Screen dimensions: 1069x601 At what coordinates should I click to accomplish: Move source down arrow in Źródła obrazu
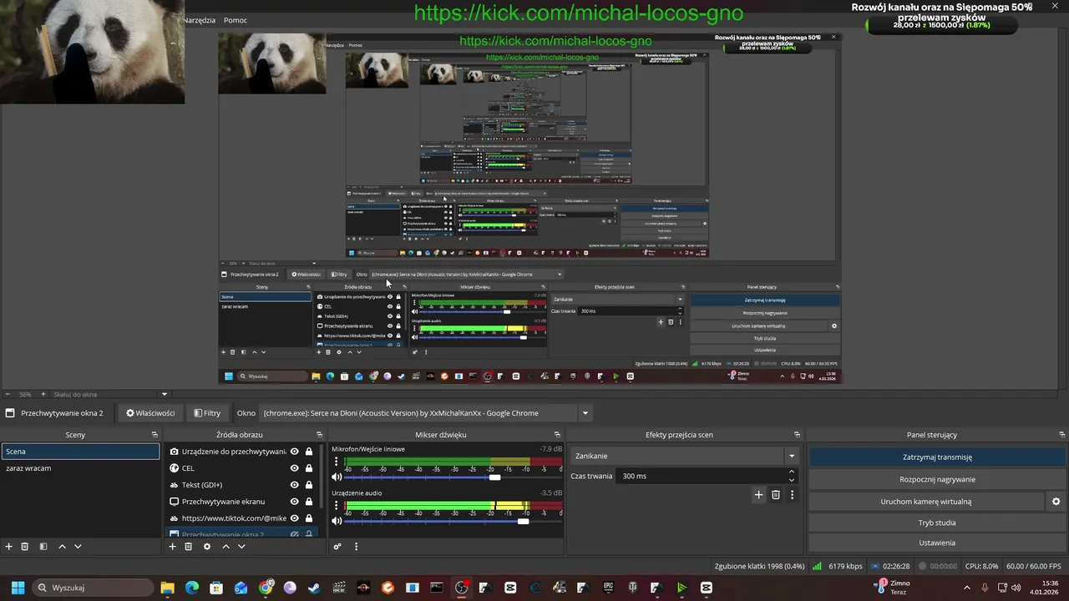point(241,547)
